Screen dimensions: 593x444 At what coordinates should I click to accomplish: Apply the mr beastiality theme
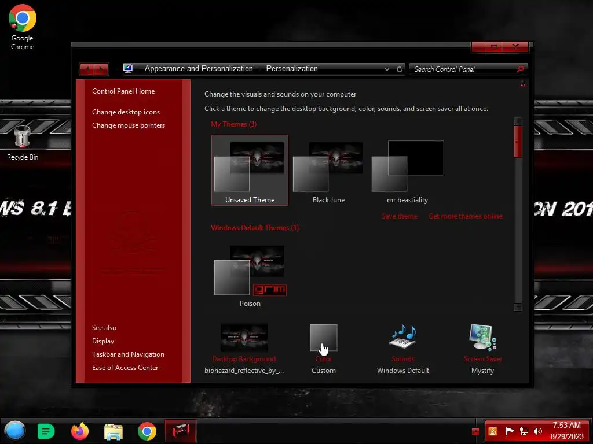407,171
